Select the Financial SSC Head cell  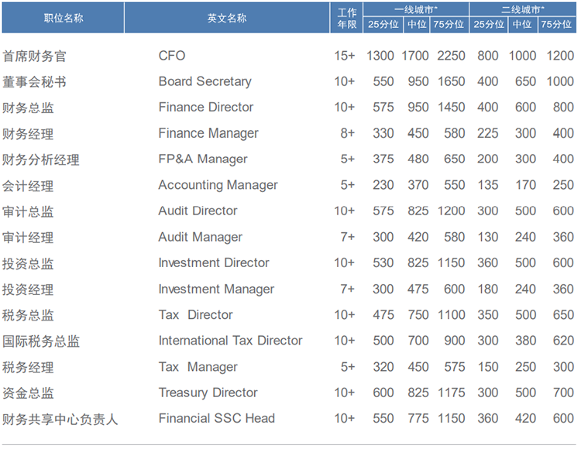216,418
